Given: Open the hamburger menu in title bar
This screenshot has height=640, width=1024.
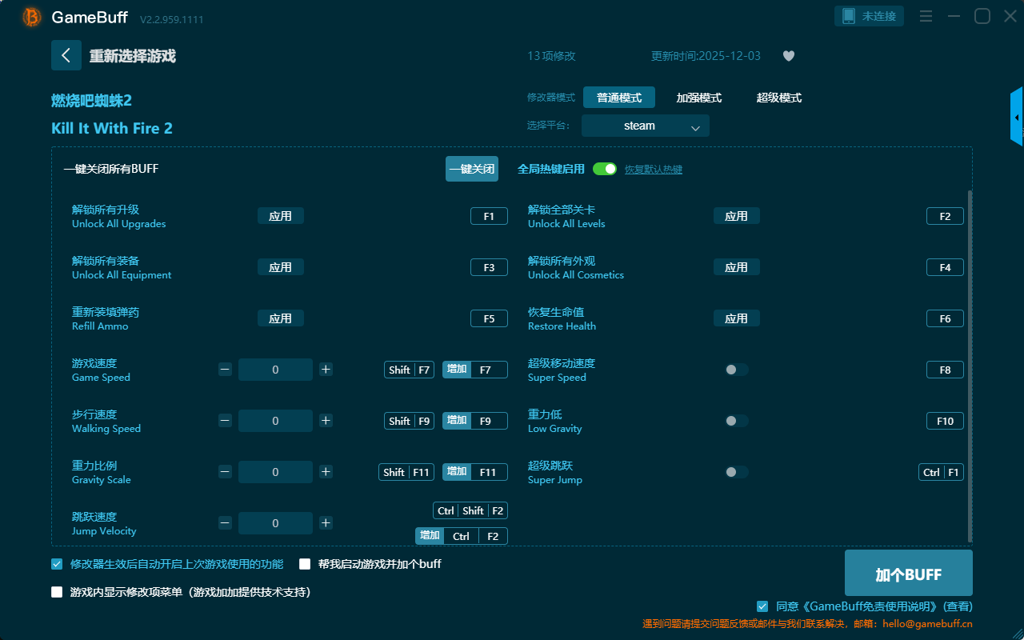Looking at the screenshot, I should [926, 16].
